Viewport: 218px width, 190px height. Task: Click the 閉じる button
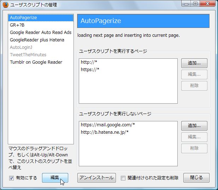click(196, 178)
